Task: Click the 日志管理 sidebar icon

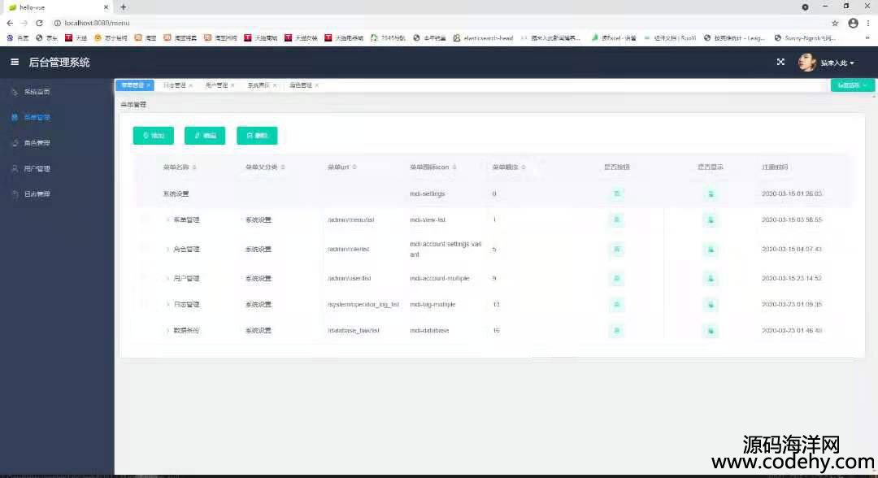Action: coord(15,194)
